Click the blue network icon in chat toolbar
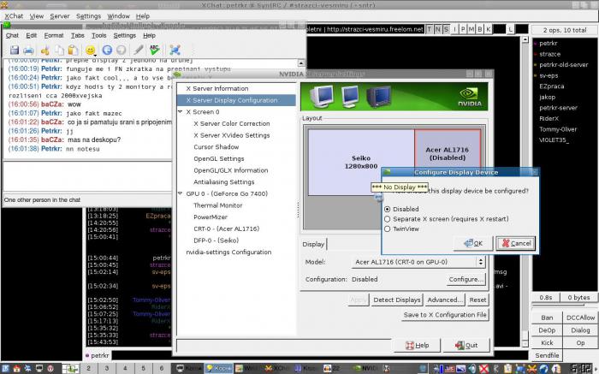The height and width of the screenshot is (374, 599). [175, 50]
